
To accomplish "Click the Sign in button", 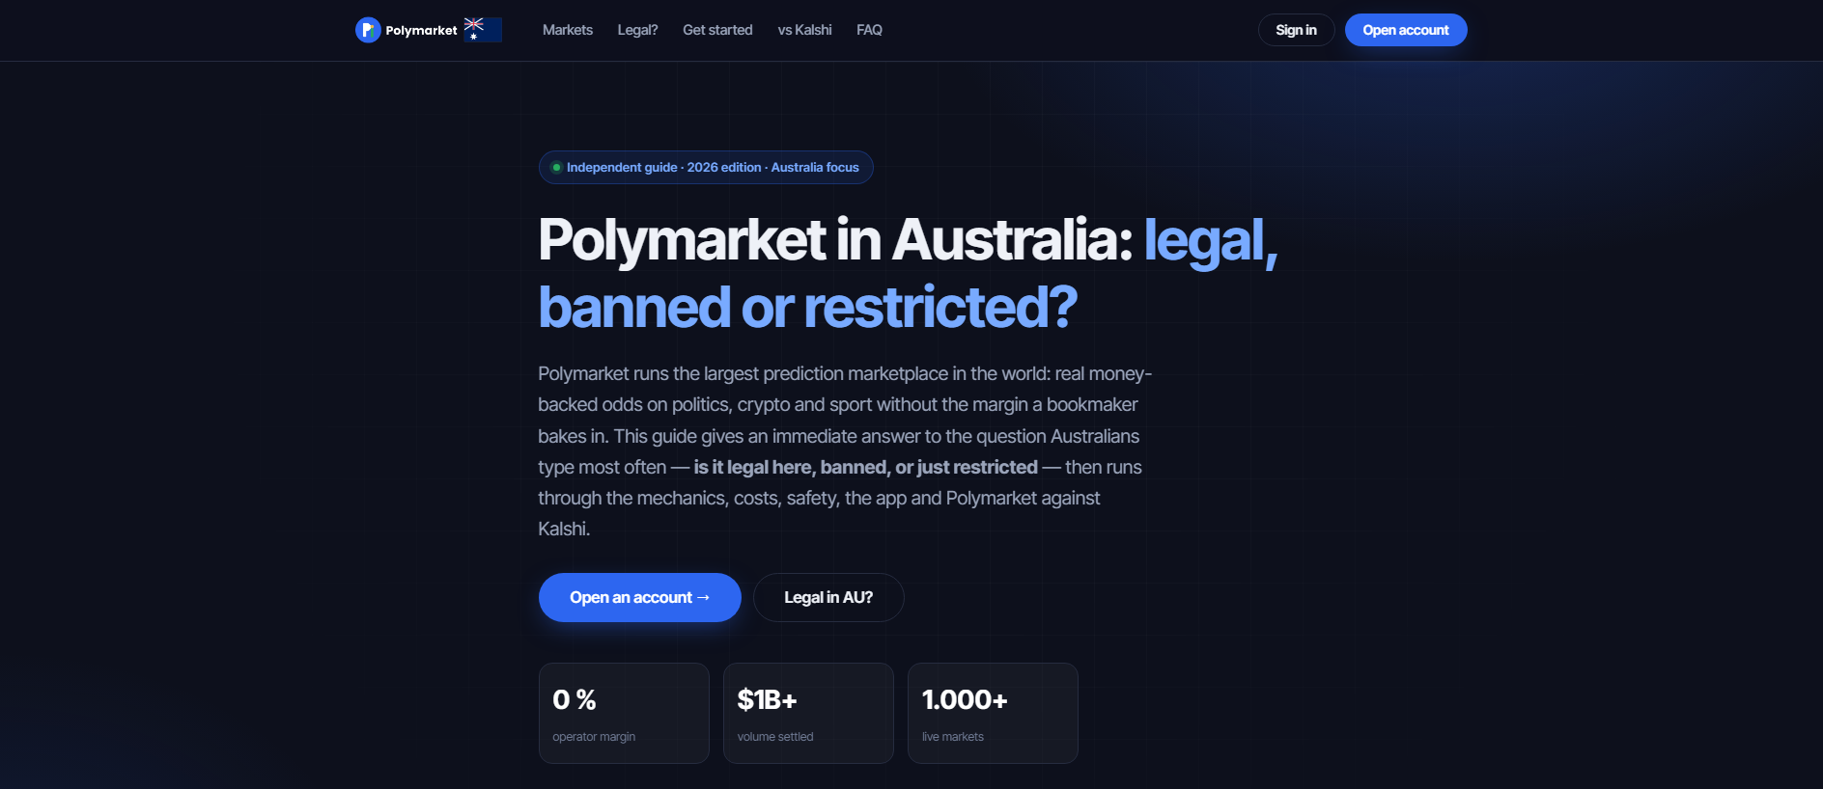I will click(1296, 30).
